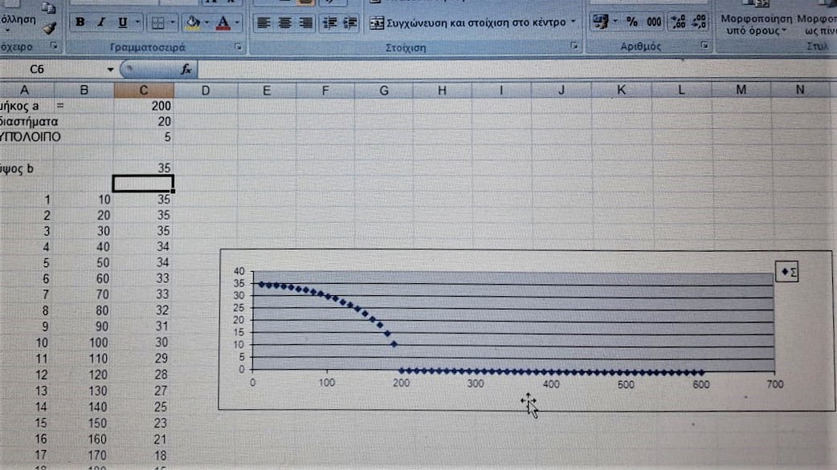837x470 pixels.
Task: Click the fill color paint bucket
Action: point(191,22)
